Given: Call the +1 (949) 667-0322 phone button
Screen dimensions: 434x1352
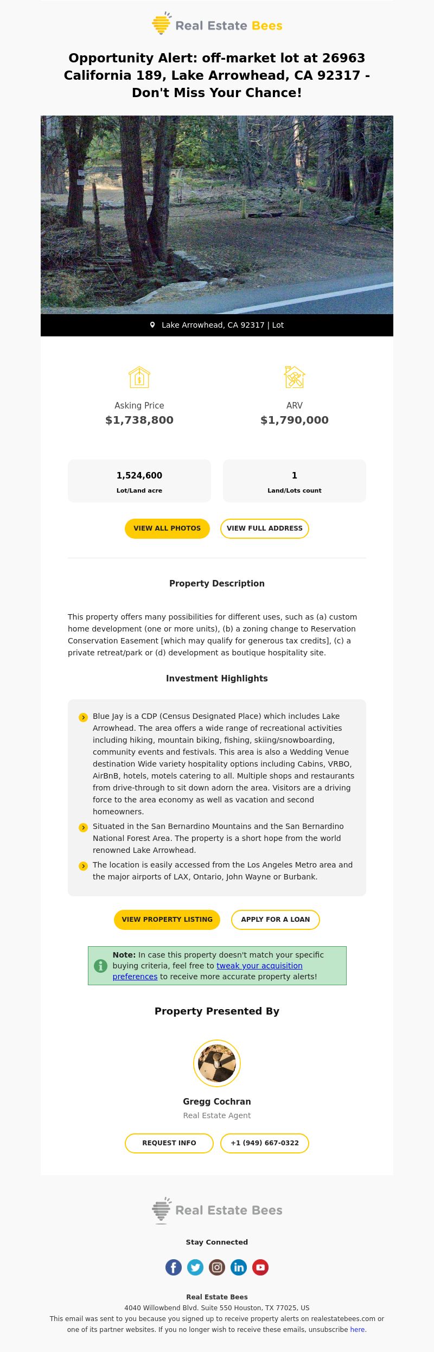Looking at the screenshot, I should tap(265, 1143).
